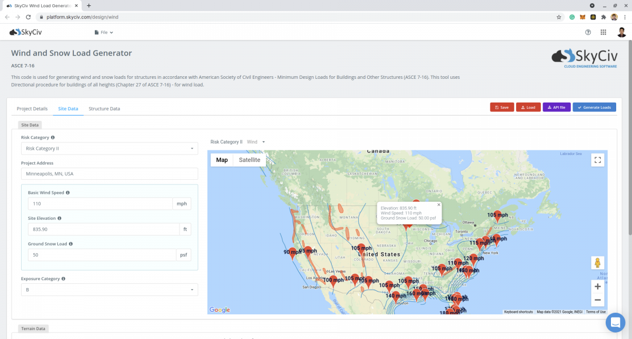Open the Wind dropdown above the map
632x339 pixels.
click(255, 141)
